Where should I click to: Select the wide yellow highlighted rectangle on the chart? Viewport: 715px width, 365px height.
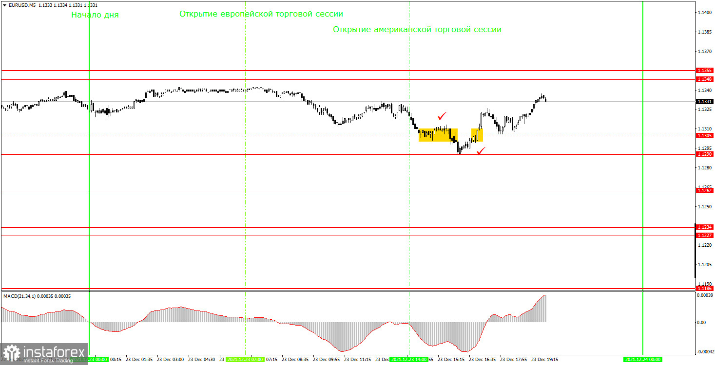pyautogui.click(x=438, y=135)
